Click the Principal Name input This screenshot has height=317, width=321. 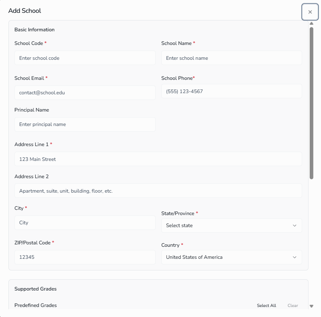coord(85,124)
